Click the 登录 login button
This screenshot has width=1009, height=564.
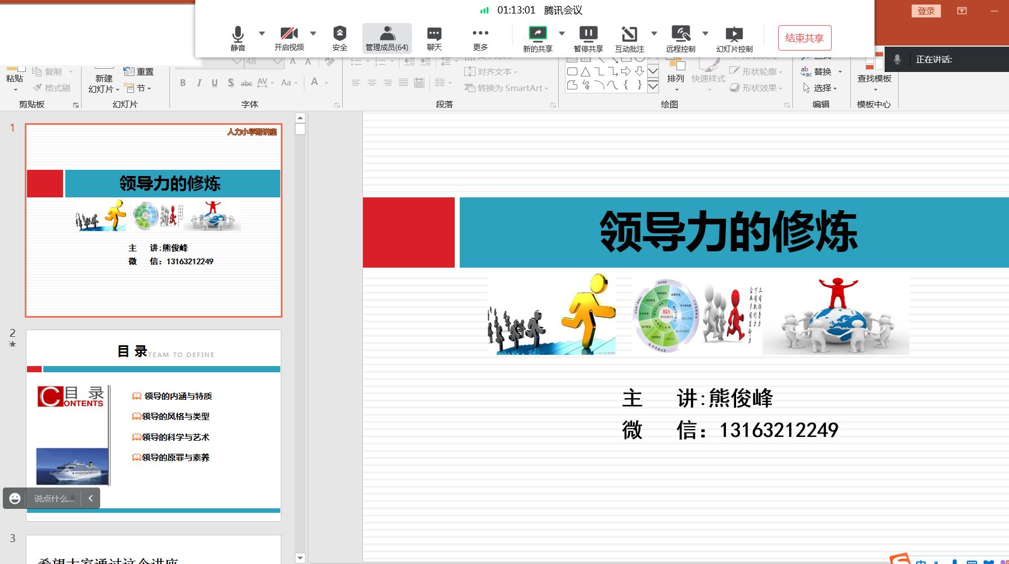926,11
